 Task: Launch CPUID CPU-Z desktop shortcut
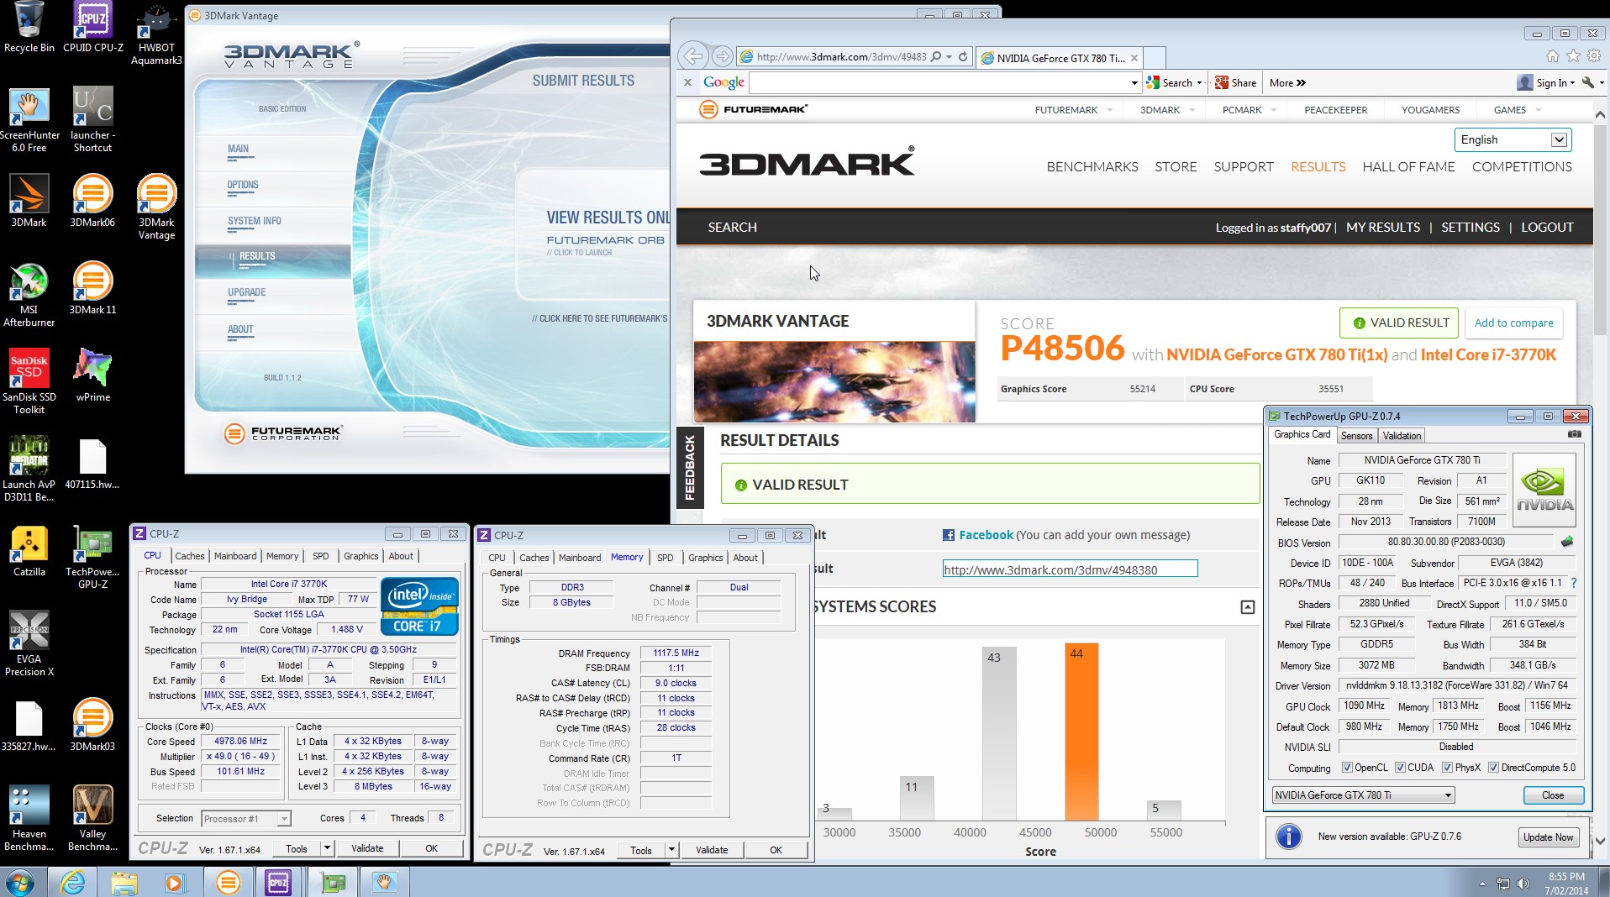pyautogui.click(x=92, y=28)
